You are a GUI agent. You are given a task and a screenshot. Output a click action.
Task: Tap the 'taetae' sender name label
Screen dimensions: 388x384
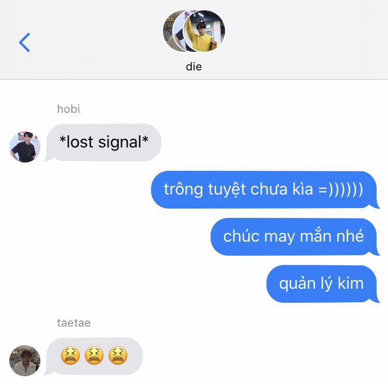[x=74, y=323]
